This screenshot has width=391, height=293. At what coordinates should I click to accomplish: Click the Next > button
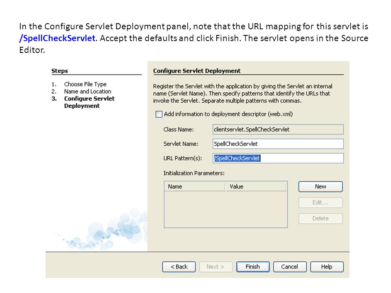click(x=216, y=267)
